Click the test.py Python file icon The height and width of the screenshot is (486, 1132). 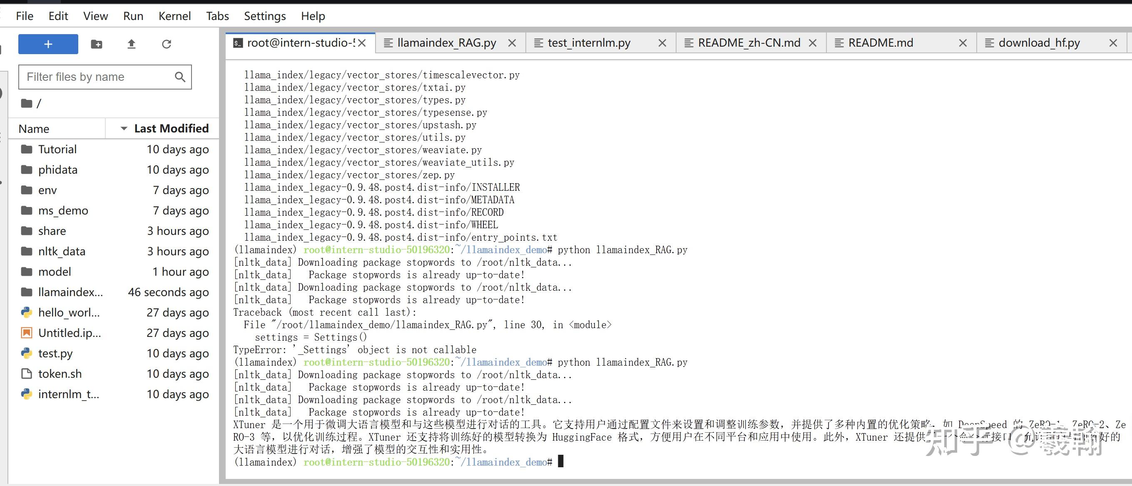click(27, 353)
